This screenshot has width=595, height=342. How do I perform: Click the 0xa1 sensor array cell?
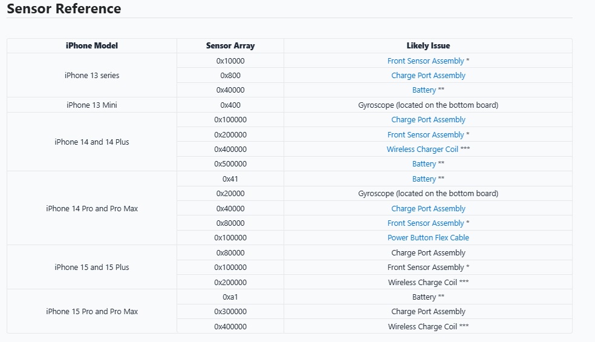[230, 297]
